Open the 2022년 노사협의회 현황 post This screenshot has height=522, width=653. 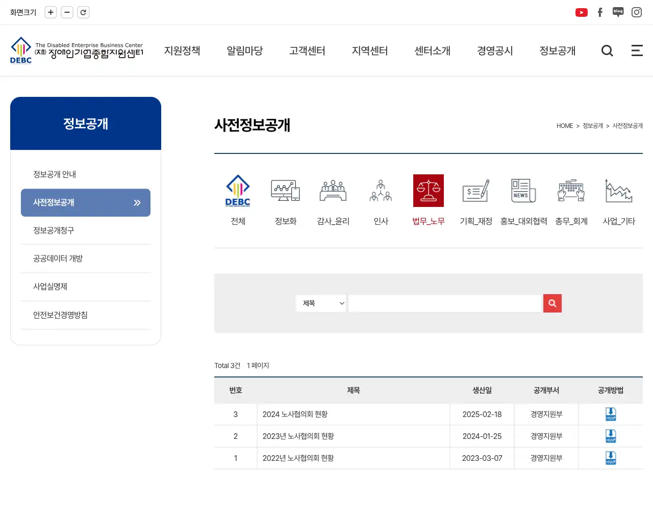pyautogui.click(x=298, y=458)
